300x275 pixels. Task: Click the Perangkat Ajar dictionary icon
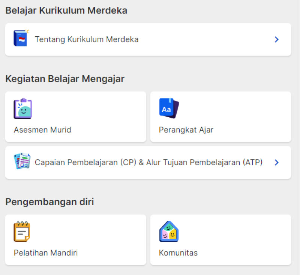pos(168,108)
